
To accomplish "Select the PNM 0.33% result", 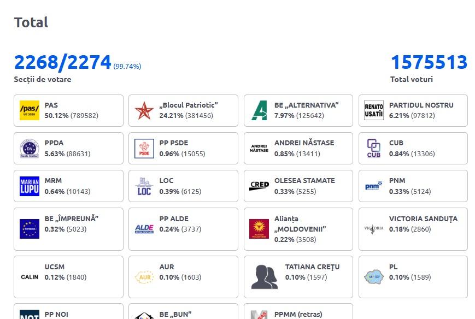I will [410, 192].
